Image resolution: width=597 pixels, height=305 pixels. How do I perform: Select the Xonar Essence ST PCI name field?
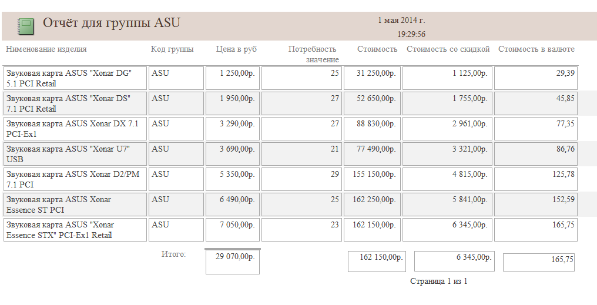point(75,205)
